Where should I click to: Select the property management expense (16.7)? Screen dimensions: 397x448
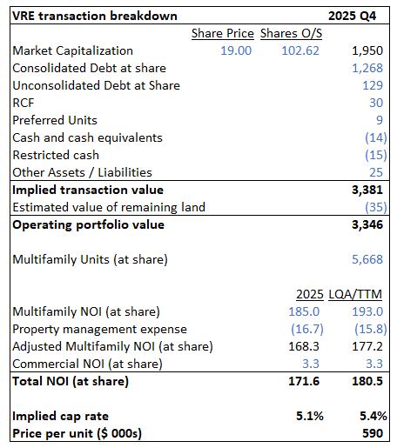tap(307, 329)
